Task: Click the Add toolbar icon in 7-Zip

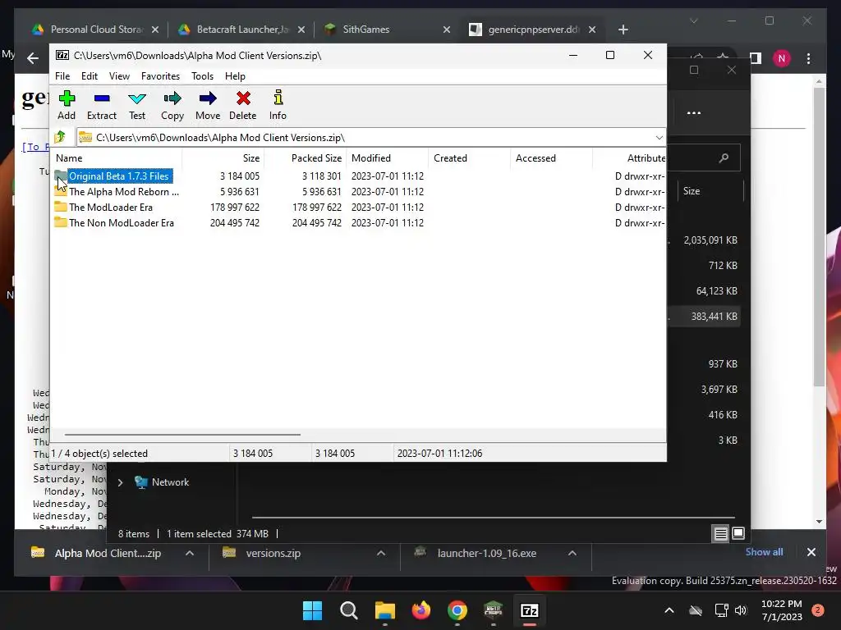Action: [x=67, y=105]
